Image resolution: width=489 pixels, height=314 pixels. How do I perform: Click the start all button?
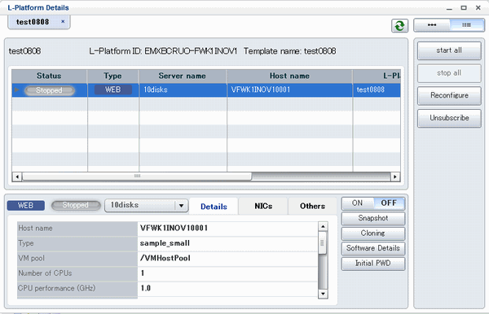(x=449, y=50)
